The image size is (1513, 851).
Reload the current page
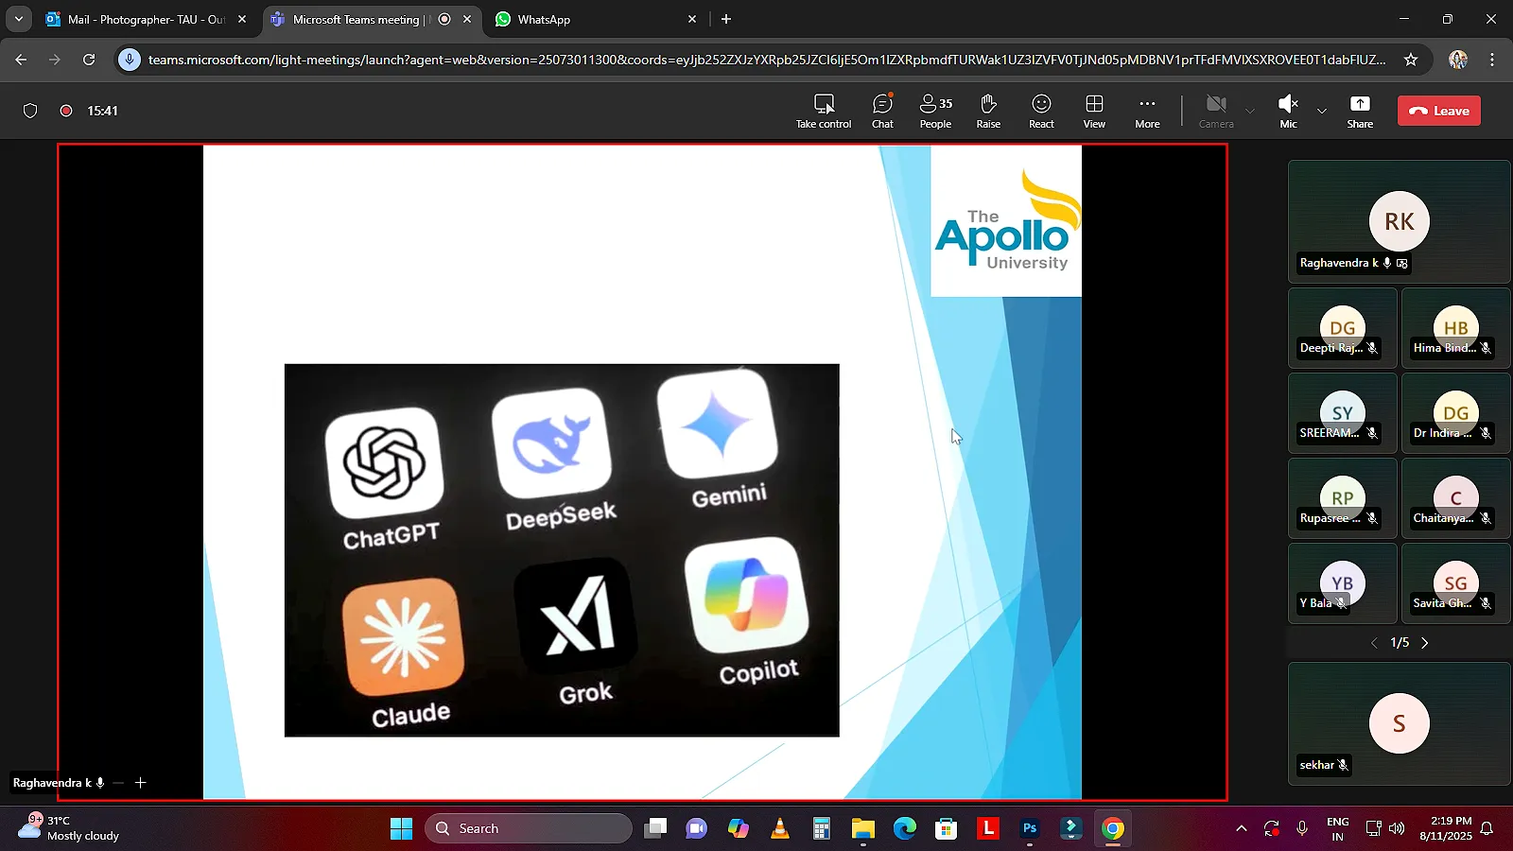pos(89,60)
